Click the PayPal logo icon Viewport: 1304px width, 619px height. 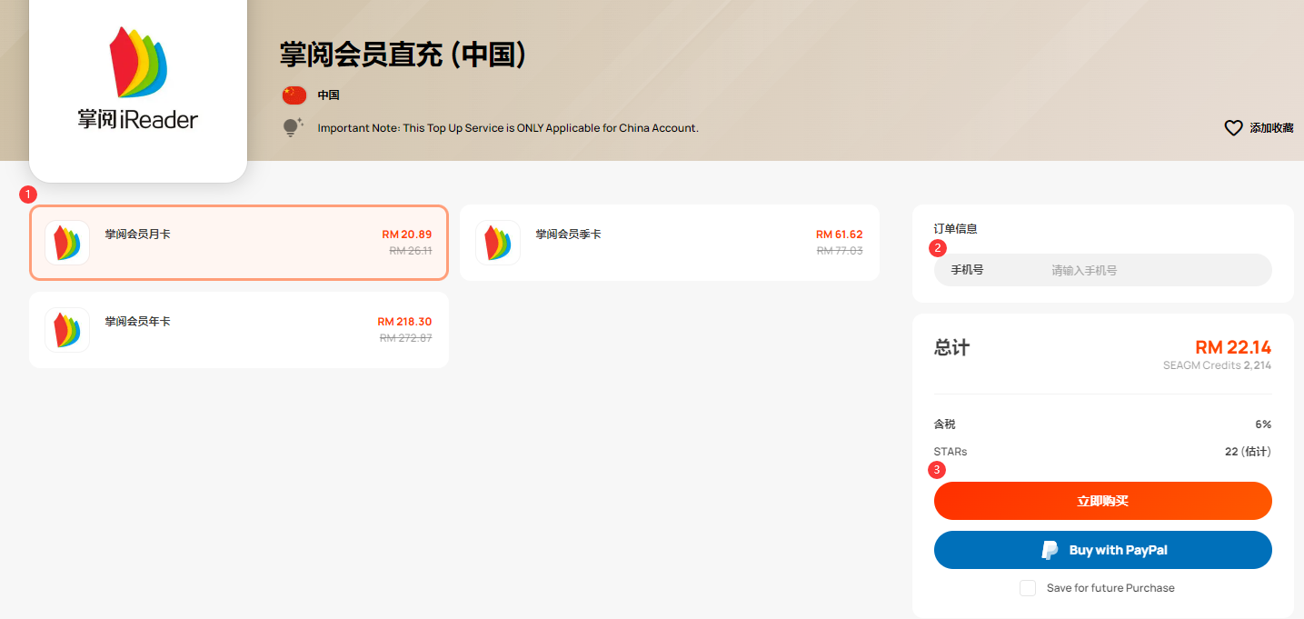click(x=1050, y=550)
